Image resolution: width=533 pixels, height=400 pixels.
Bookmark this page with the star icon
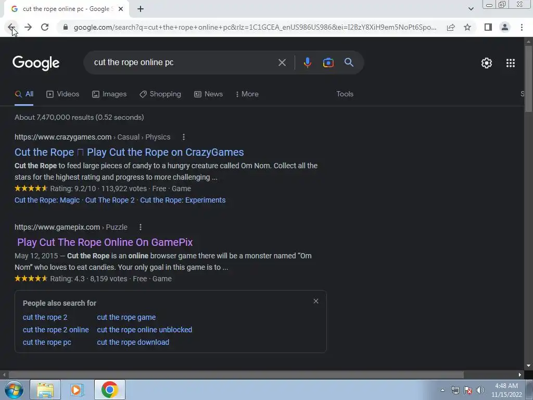(x=467, y=27)
